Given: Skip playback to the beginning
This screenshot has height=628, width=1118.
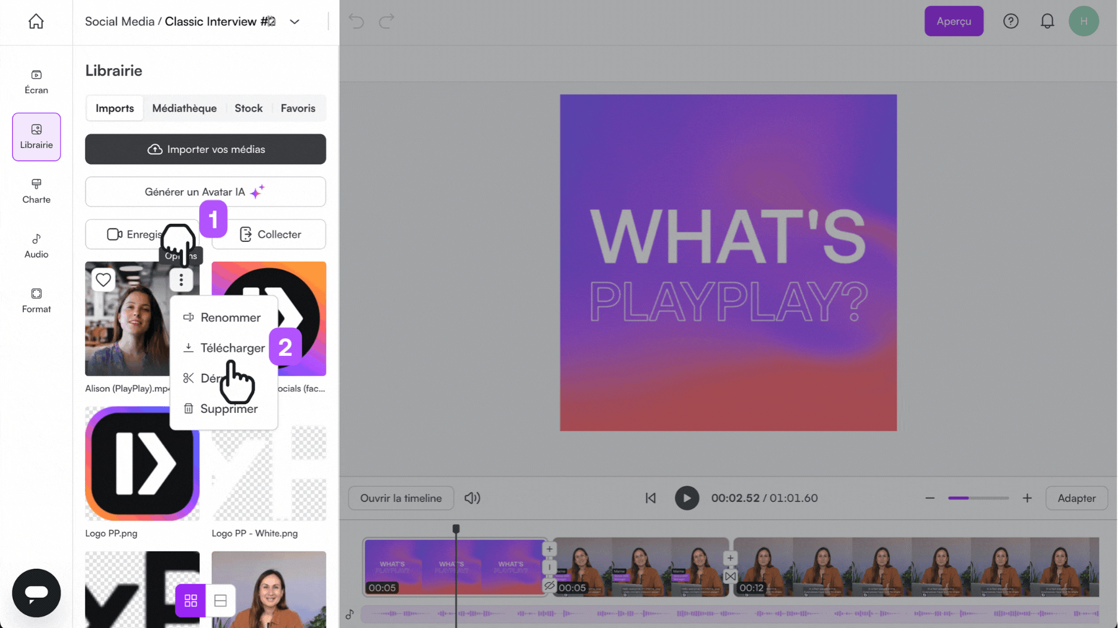Looking at the screenshot, I should tap(650, 498).
